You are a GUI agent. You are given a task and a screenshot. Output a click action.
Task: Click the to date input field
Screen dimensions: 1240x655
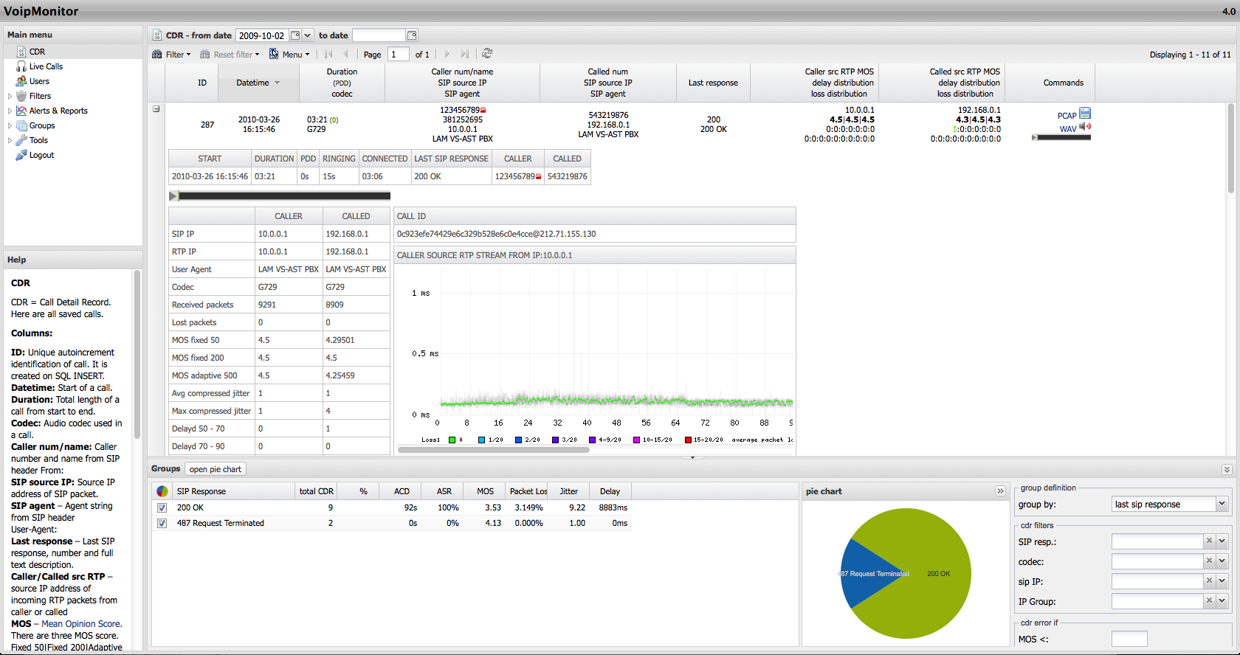pyautogui.click(x=379, y=35)
